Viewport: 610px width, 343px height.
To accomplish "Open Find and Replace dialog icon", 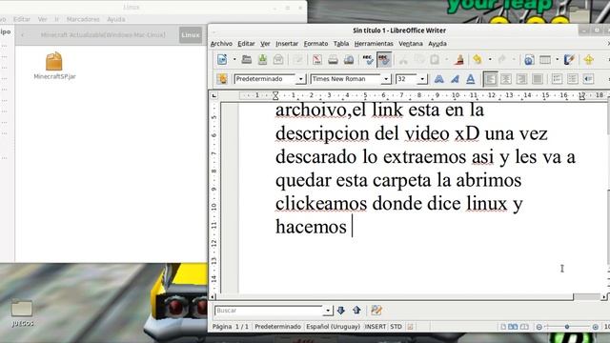I will pyautogui.click(x=376, y=310).
